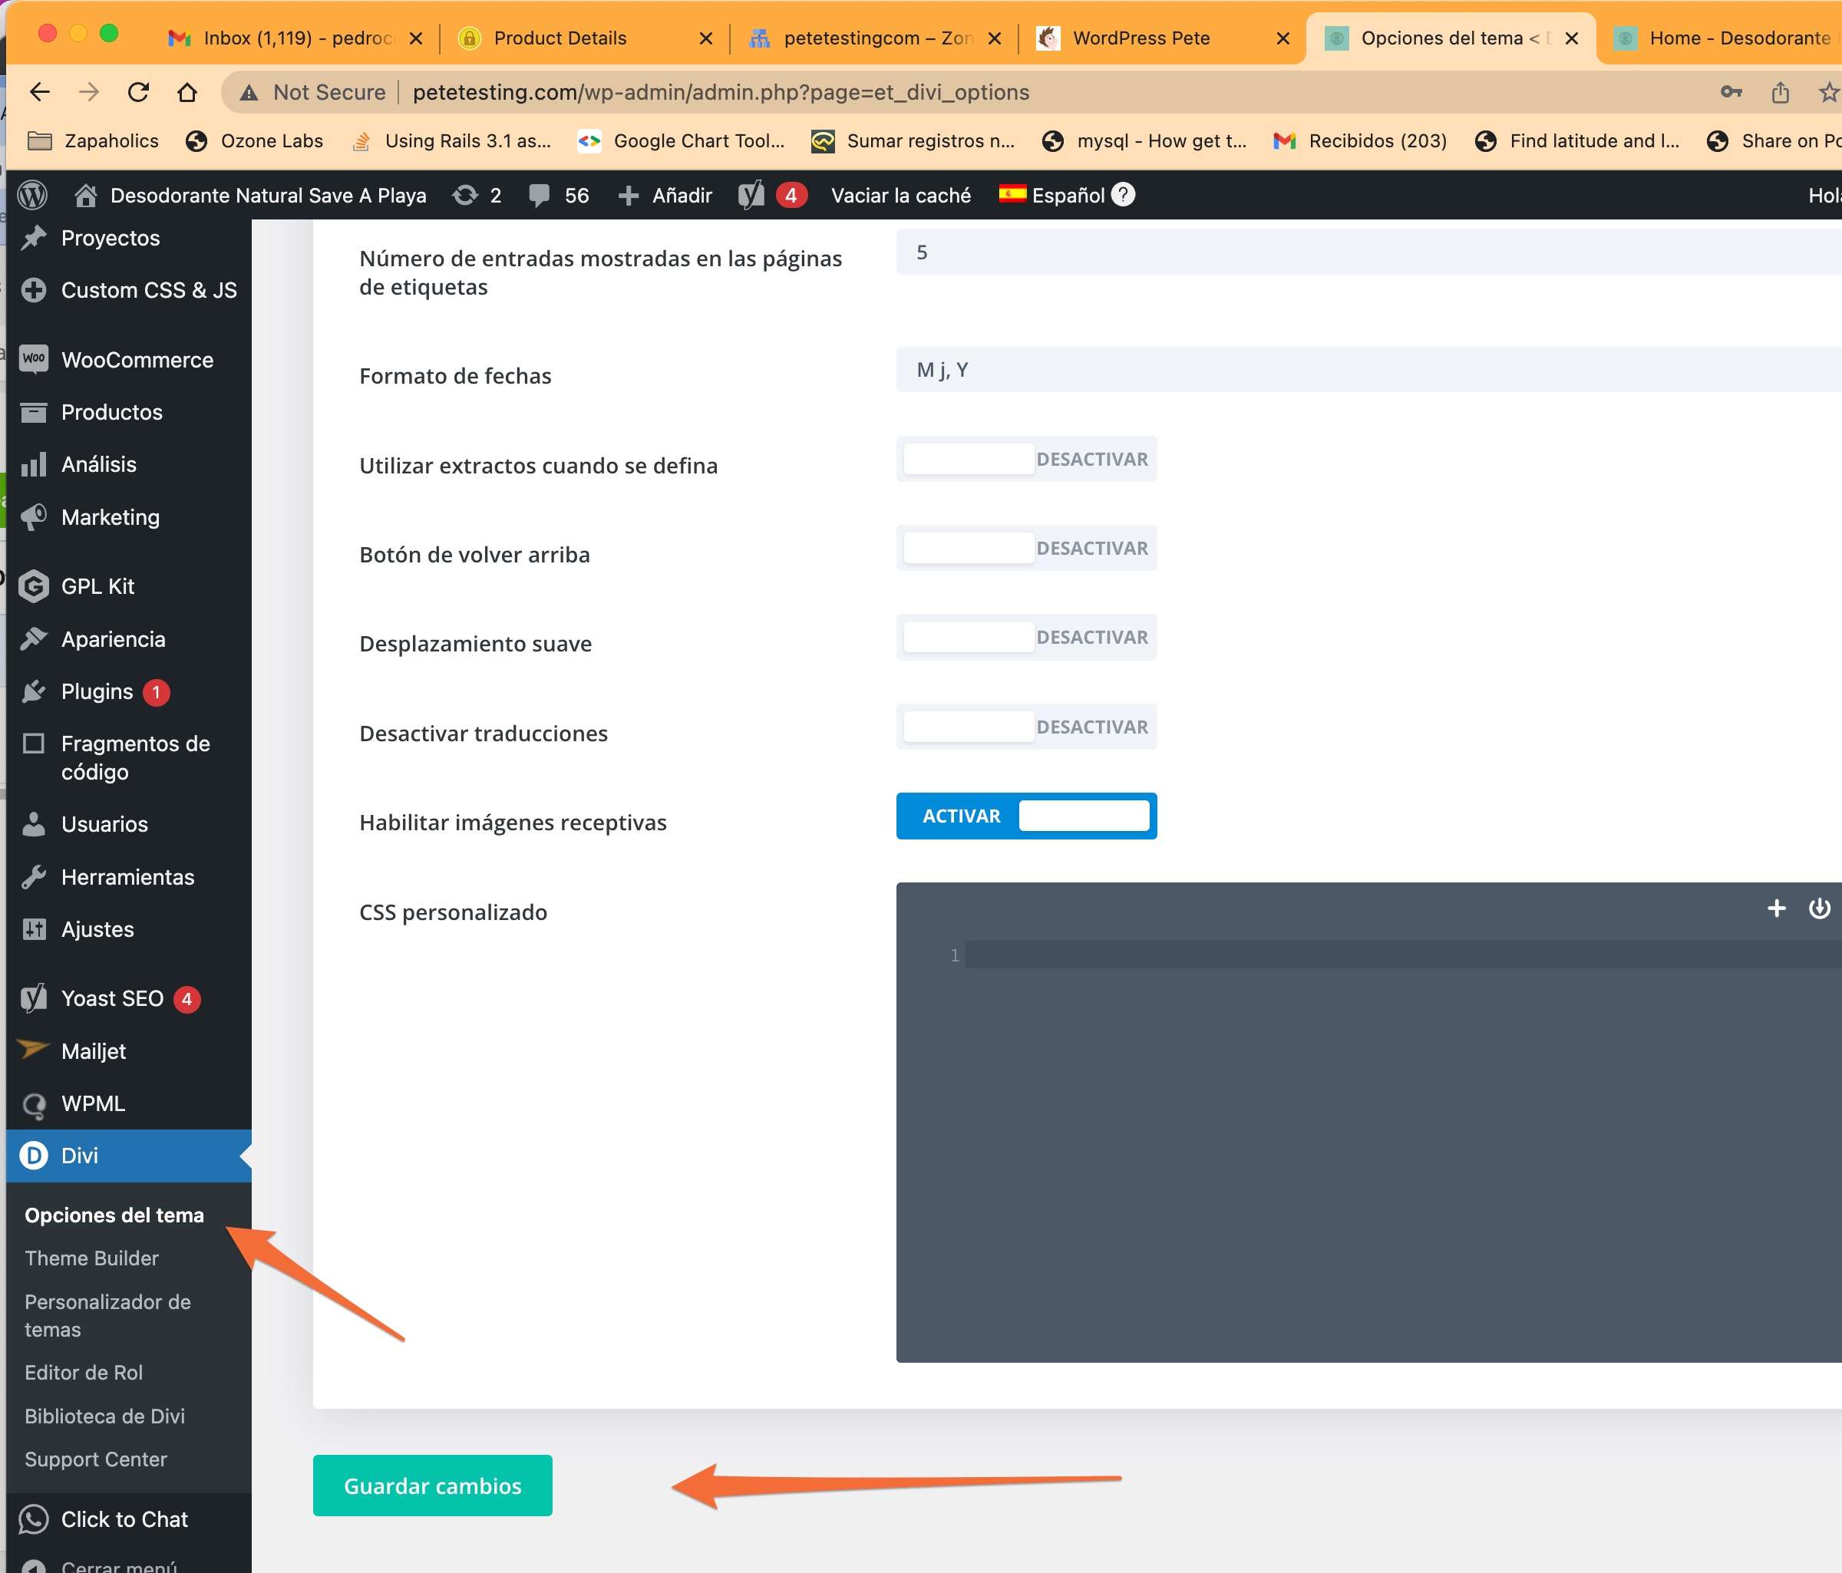Screen dimensions: 1842x1573
Task: Click the WordPress logo in admin bar
Action: click(x=33, y=195)
